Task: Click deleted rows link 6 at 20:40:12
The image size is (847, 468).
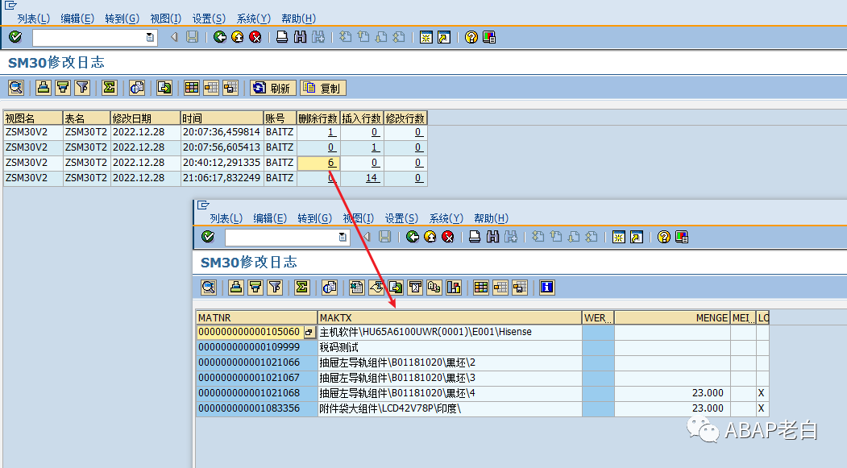Action: coord(331,163)
